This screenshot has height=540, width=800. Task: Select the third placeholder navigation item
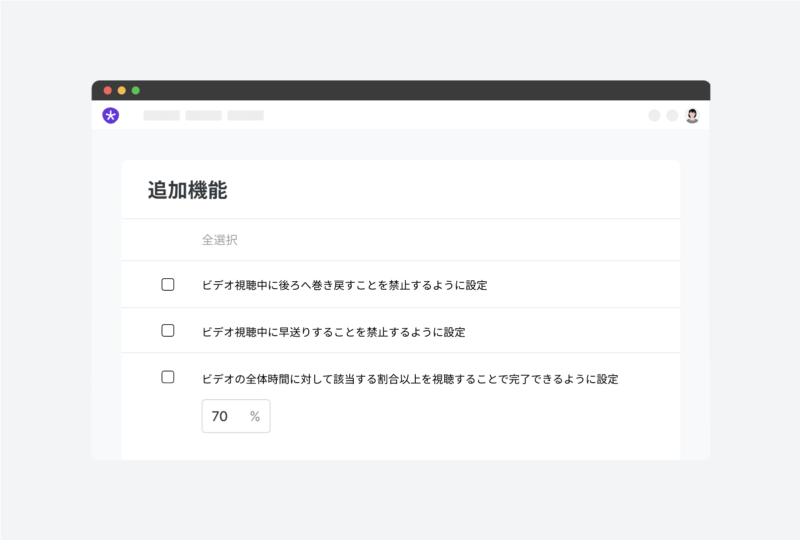(245, 115)
